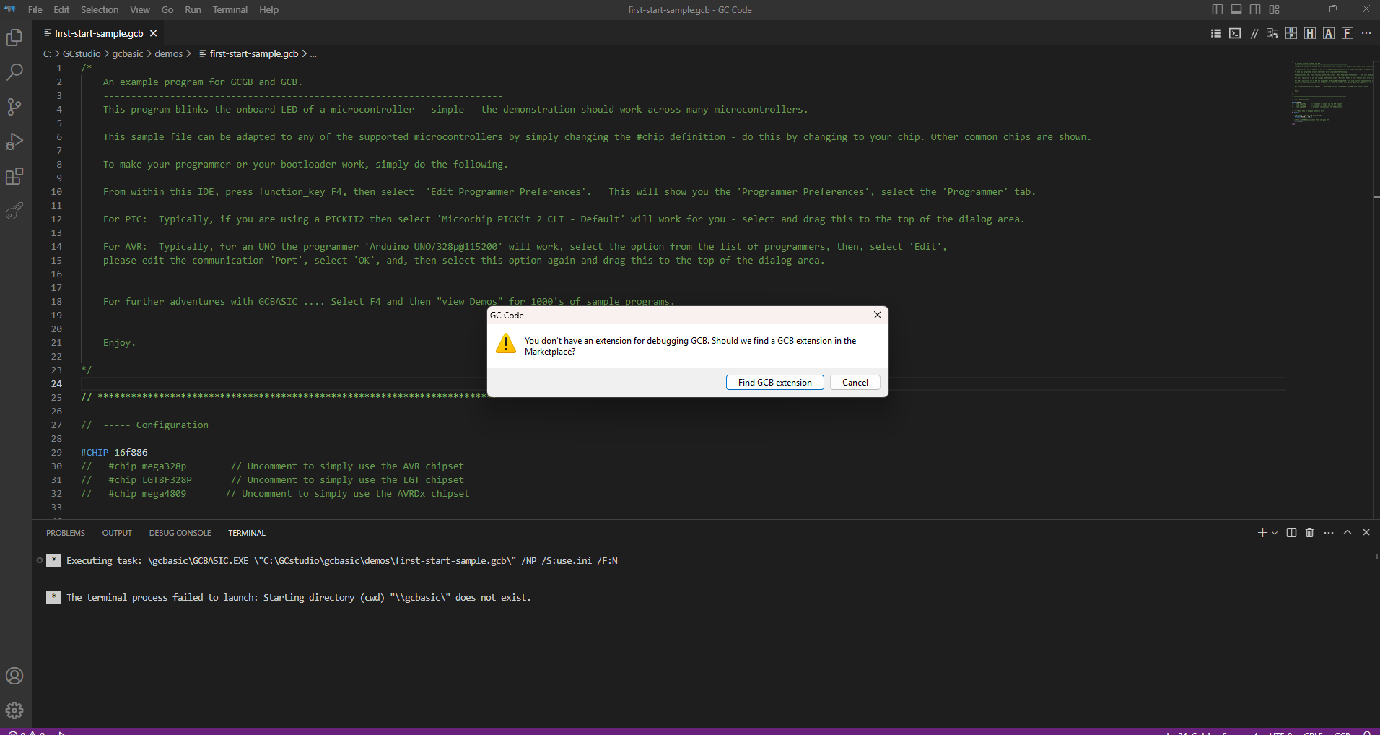Open the Extensions view in activity bar
This screenshot has height=735, width=1380.
point(14,177)
